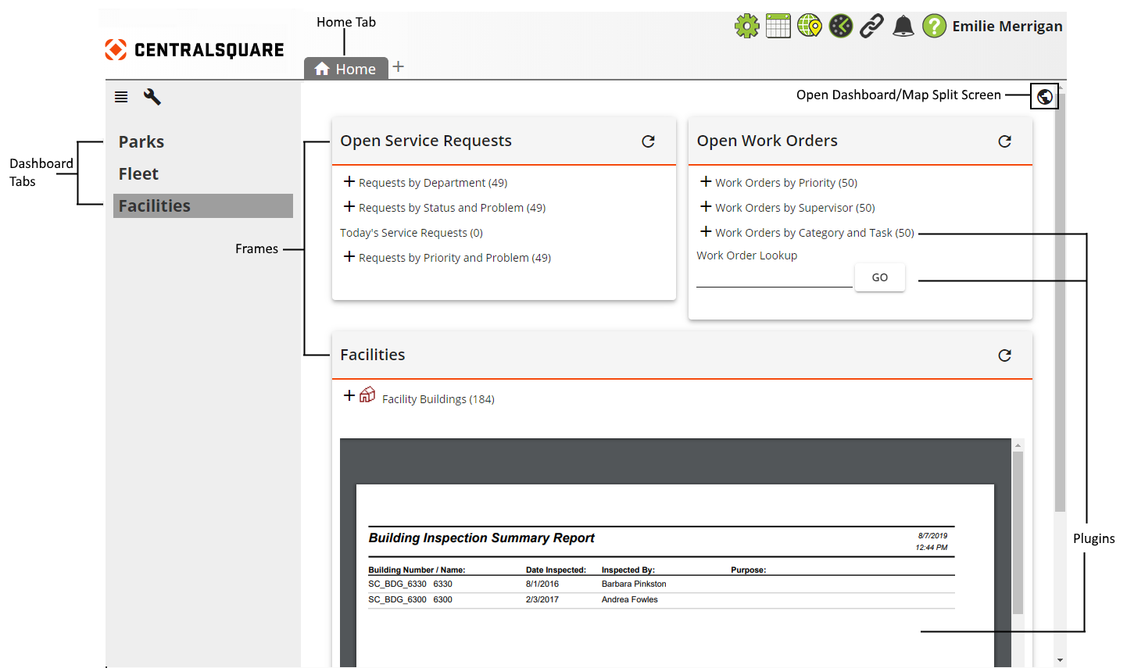Refresh the Open Work Orders frame
The height and width of the screenshot is (668, 1127).
pyautogui.click(x=1004, y=141)
